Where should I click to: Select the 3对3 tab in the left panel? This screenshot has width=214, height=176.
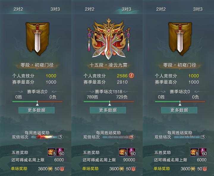tap(55, 9)
